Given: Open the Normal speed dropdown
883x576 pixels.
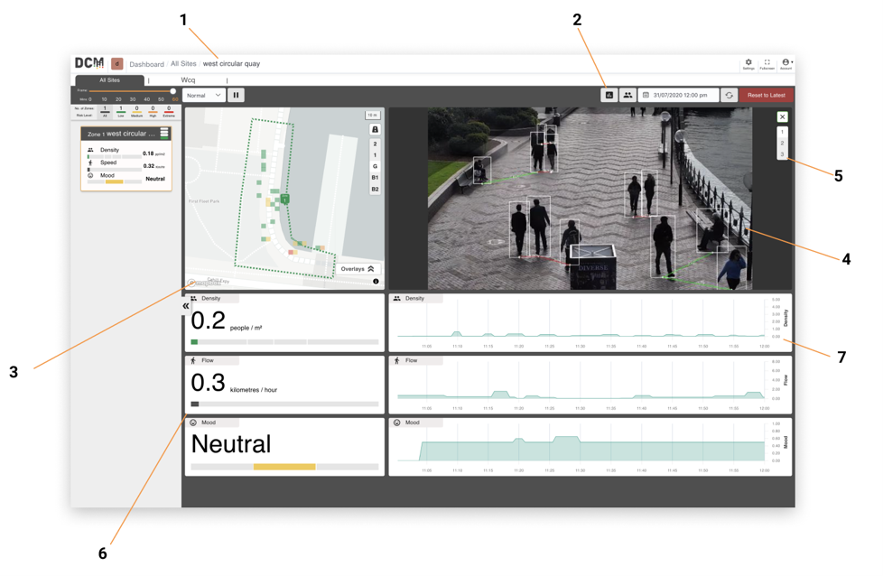Looking at the screenshot, I should coord(204,95).
